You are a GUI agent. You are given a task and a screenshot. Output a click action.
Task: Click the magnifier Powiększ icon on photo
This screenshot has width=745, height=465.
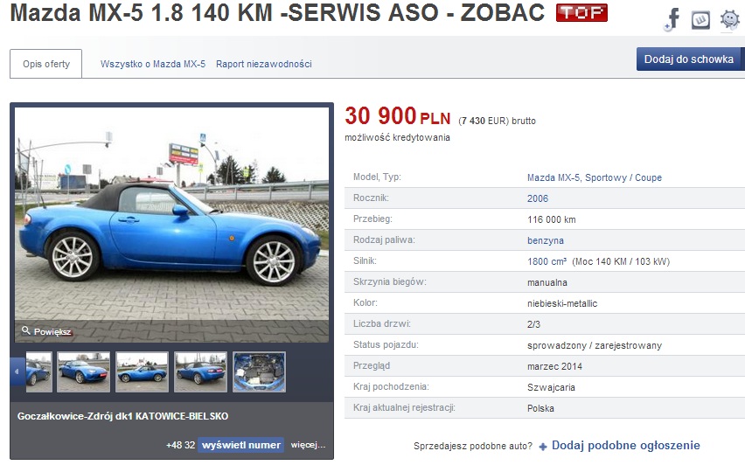(x=26, y=330)
